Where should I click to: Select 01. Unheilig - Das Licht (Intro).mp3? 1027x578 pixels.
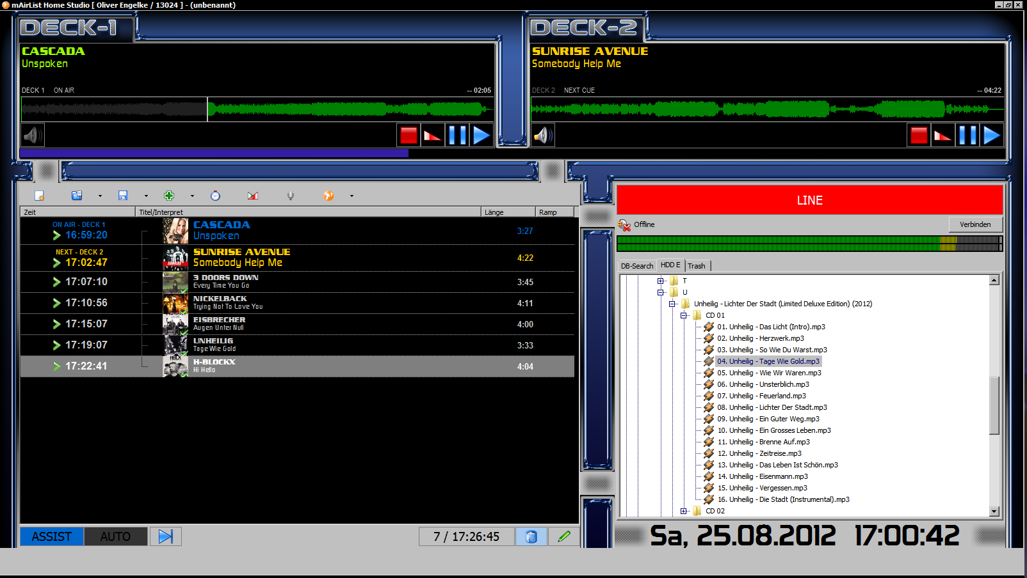(771, 327)
